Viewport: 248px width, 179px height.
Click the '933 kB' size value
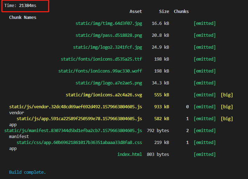(x=162, y=107)
